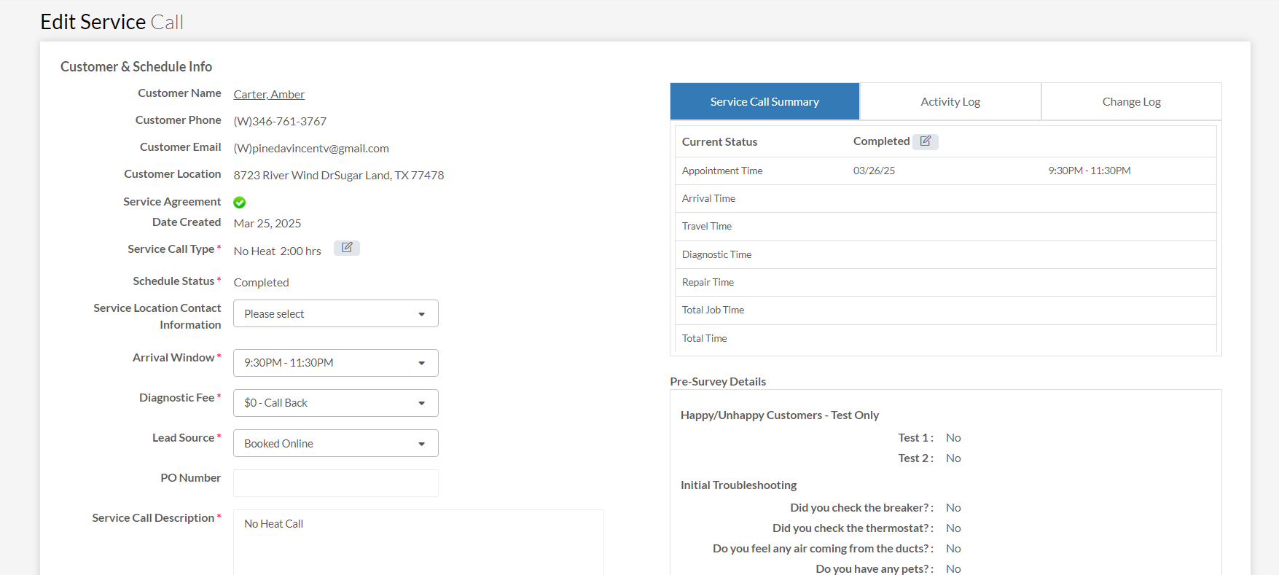Focus the PO Number field
1279x575 pixels.
click(335, 483)
